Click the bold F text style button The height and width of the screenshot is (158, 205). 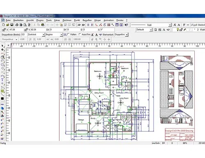pos(184,25)
